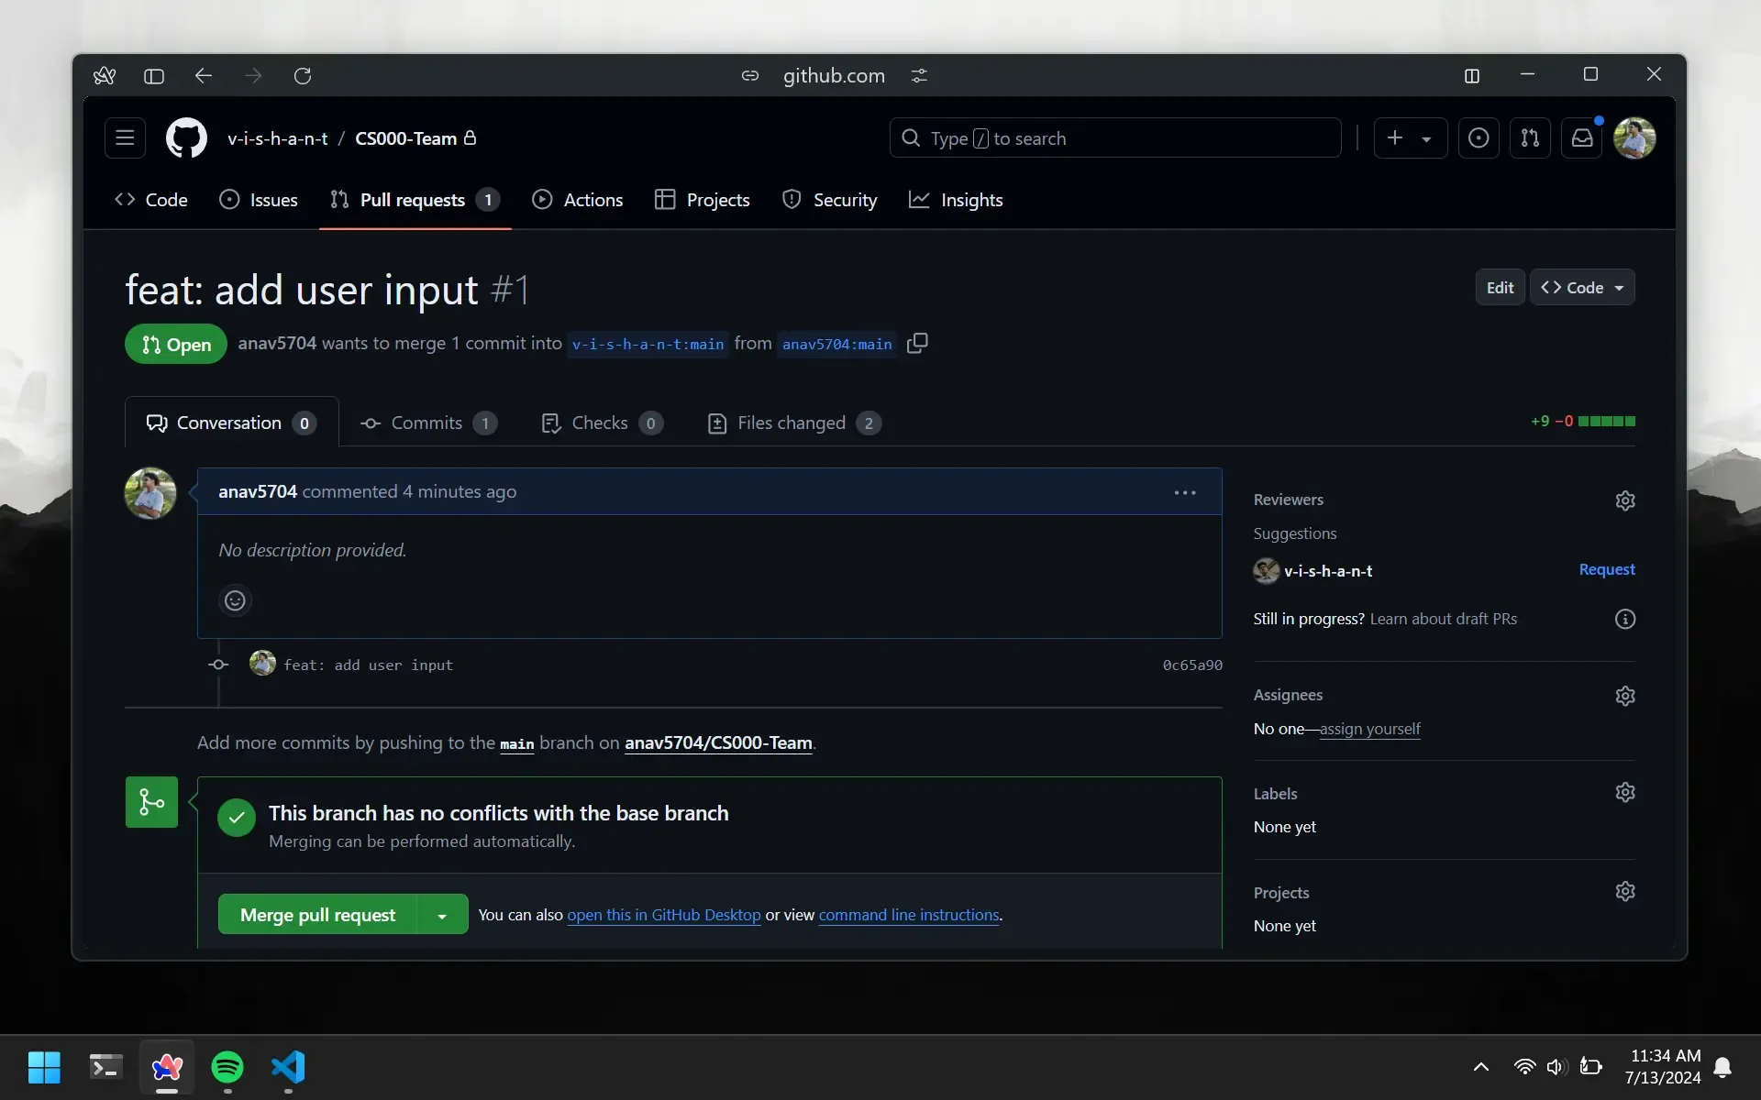Open the Security repository tab
The width and height of the screenshot is (1761, 1100).
(830, 200)
